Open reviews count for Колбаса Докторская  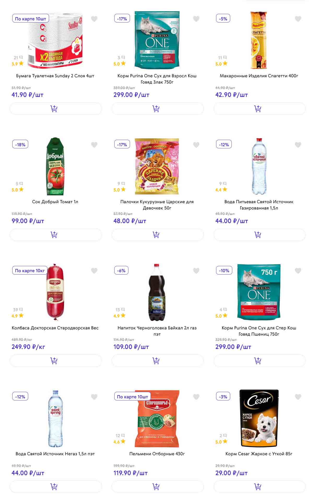[x=18, y=310]
